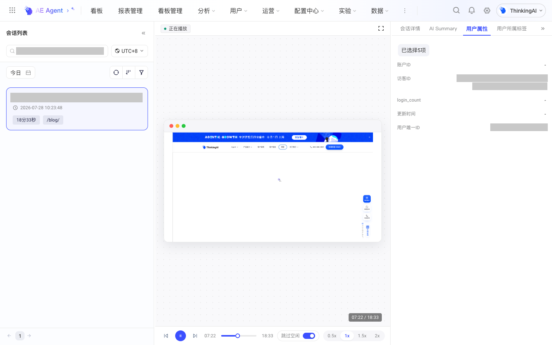Select the session card dated 2026-07-28 10:23:48

point(77,109)
